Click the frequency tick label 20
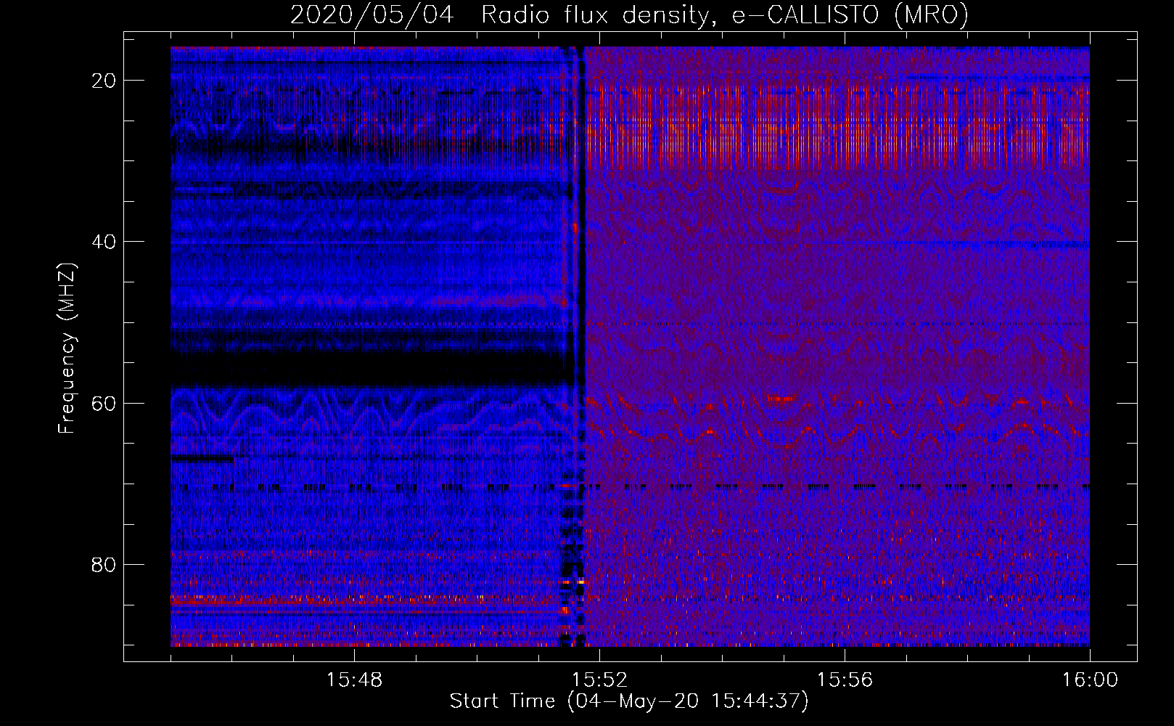This screenshot has width=1174, height=726. point(104,81)
